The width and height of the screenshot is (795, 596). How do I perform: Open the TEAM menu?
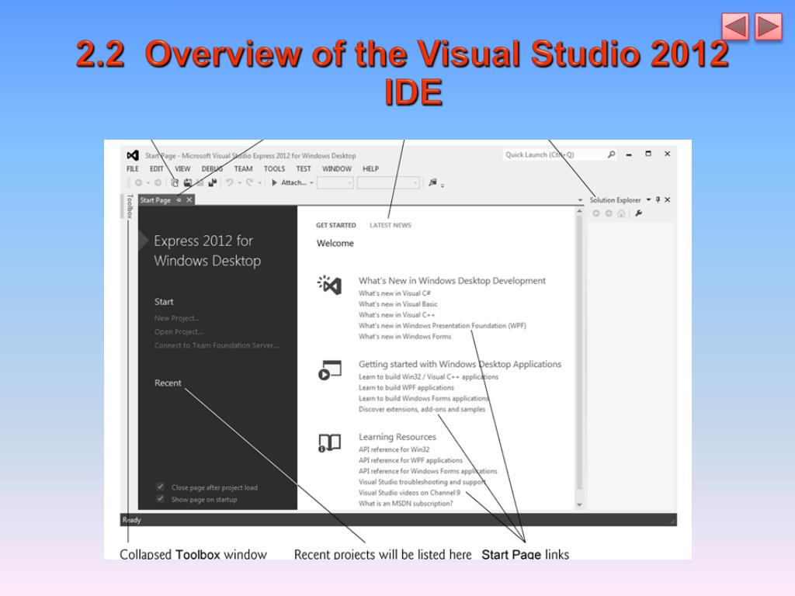coord(243,168)
